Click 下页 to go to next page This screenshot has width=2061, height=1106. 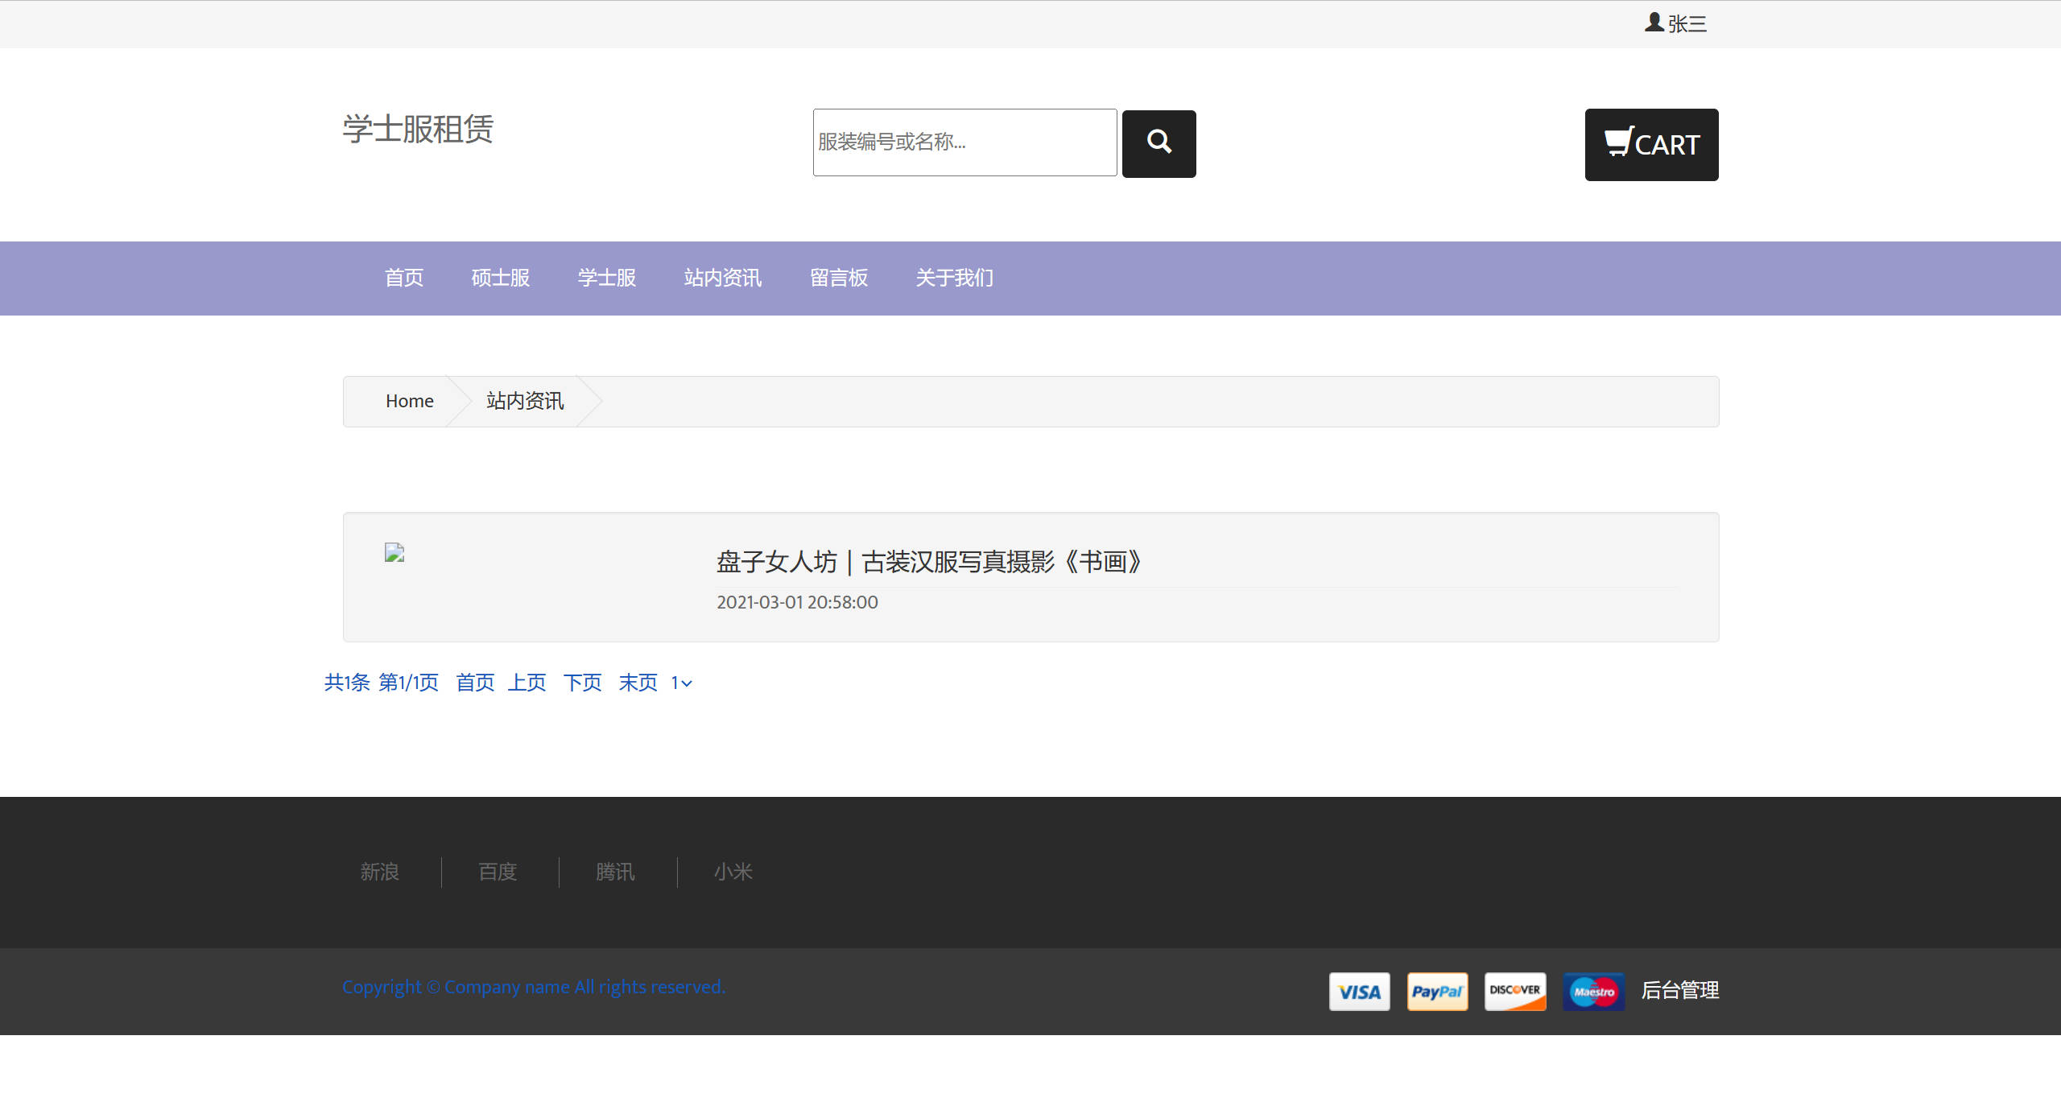point(581,683)
